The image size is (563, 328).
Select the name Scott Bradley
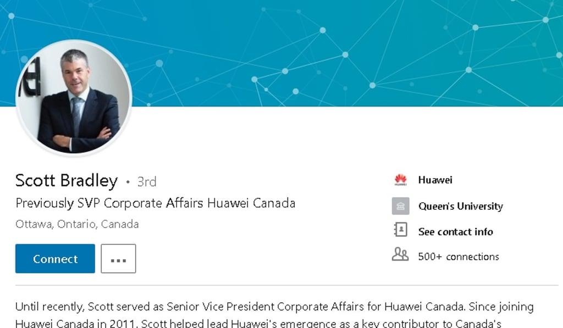[x=65, y=180]
